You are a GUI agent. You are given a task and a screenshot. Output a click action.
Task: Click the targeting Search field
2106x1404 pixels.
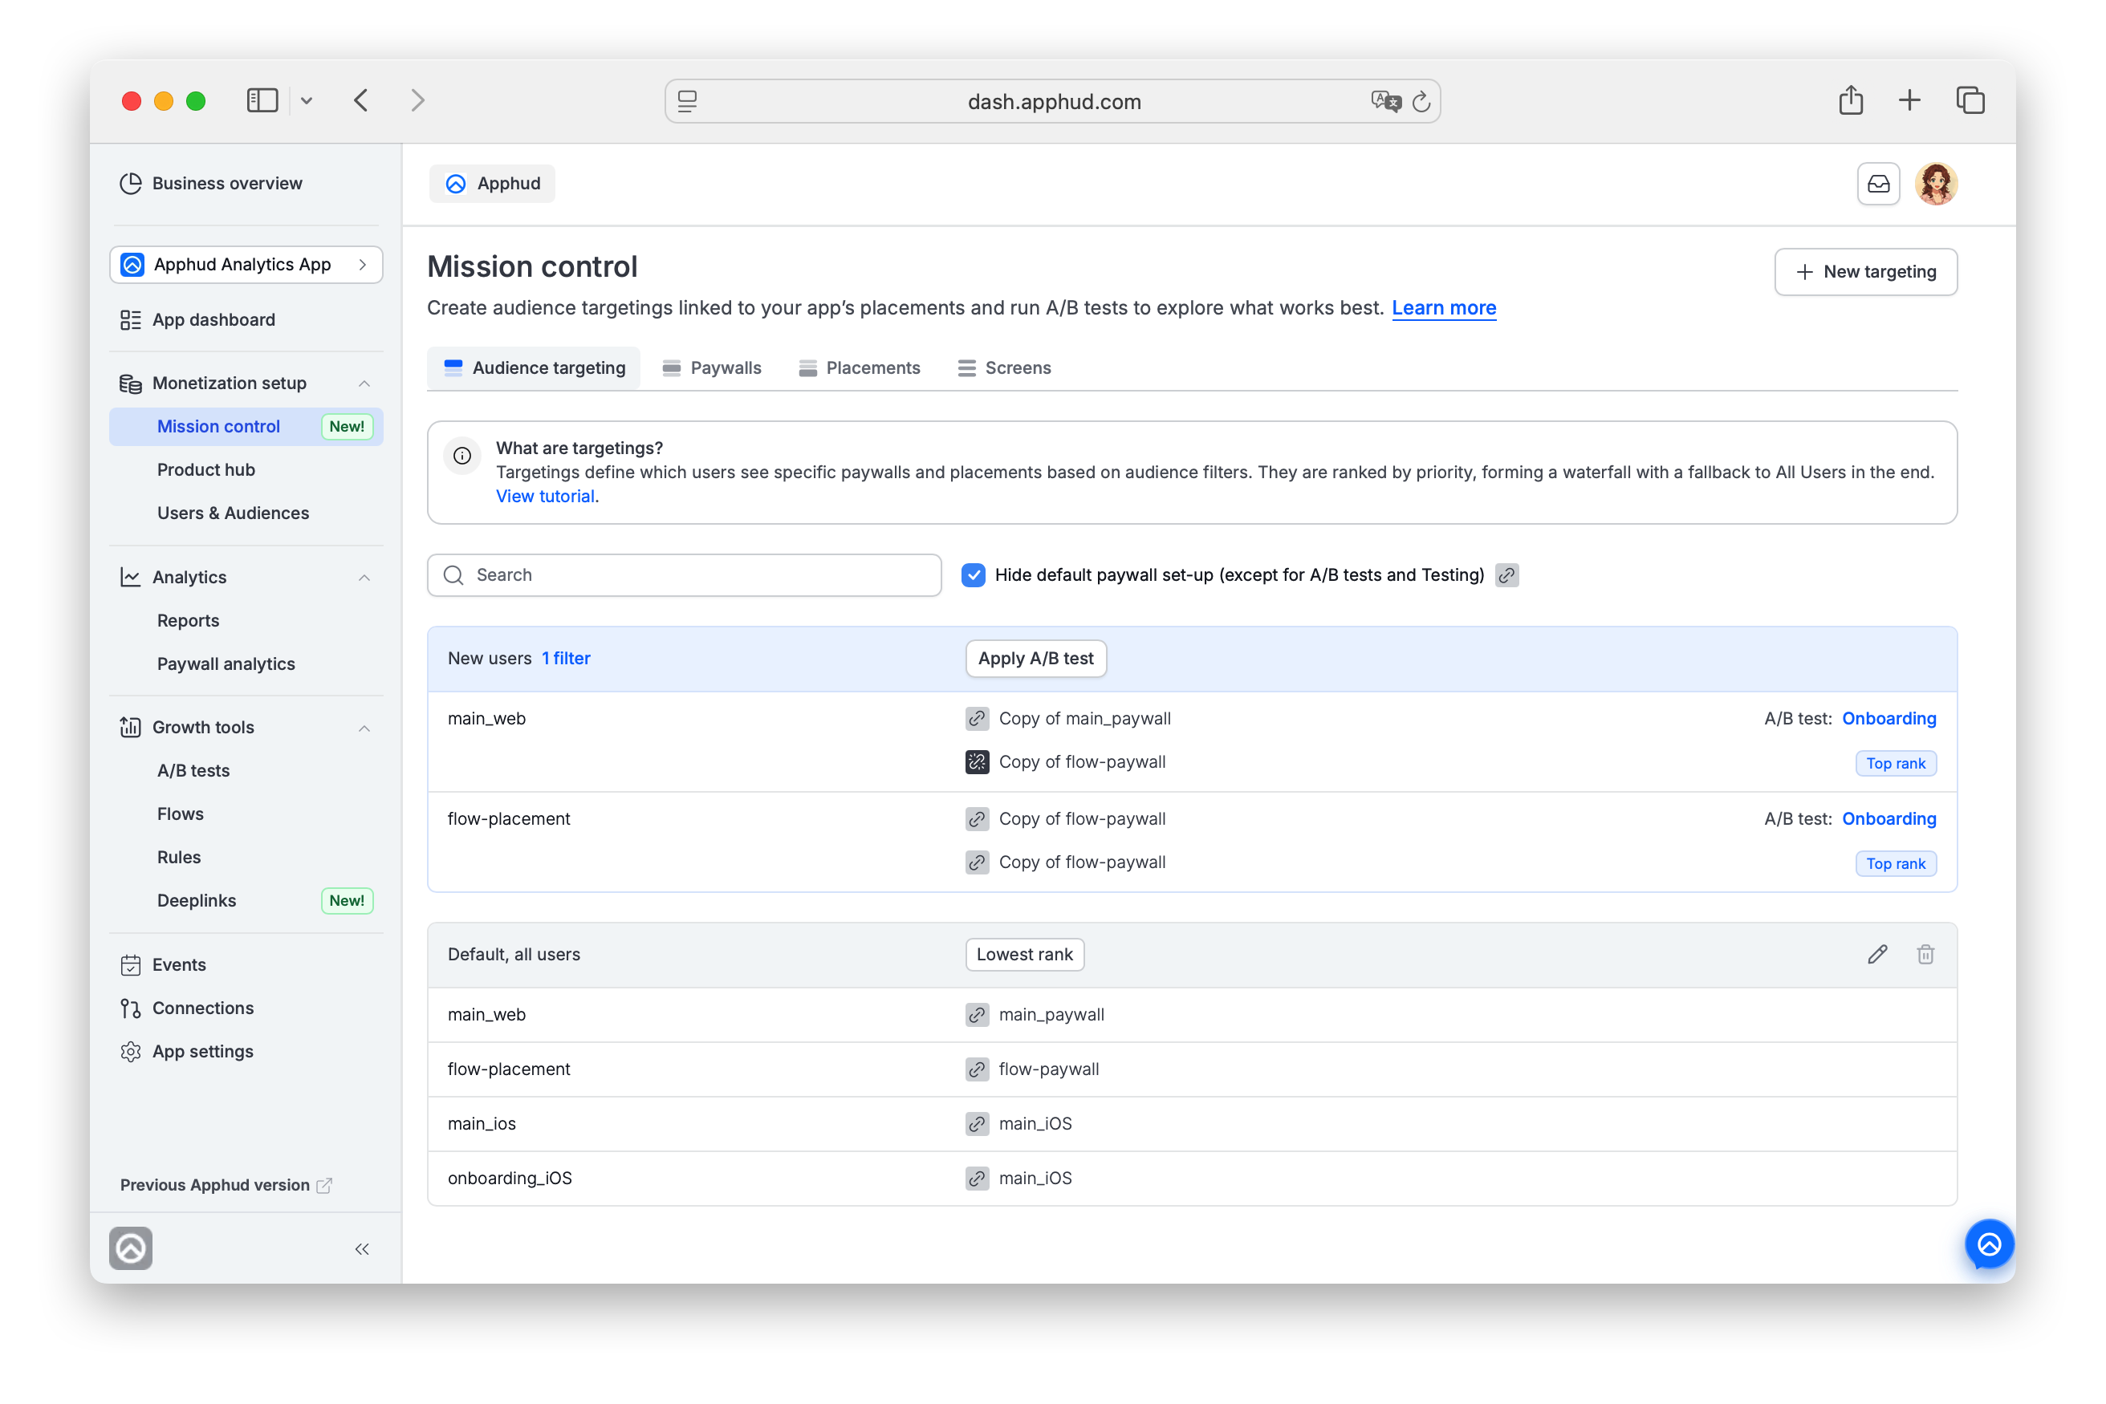click(x=685, y=575)
